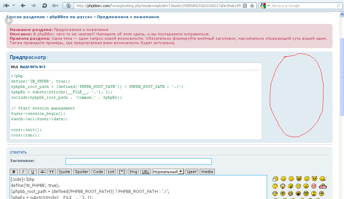The height and width of the screenshot is (199, 344).
Task: Insert the HELP sign smiley
Action: [323, 186]
